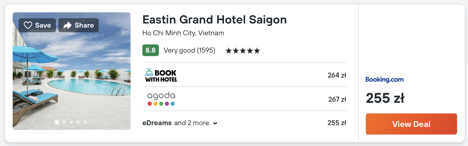Go to the last photo carousel dot
The width and height of the screenshot is (468, 146).
pyautogui.click(x=85, y=122)
